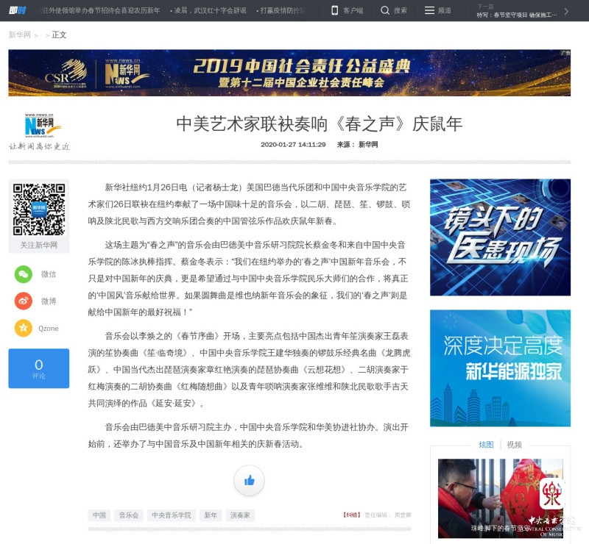
Task: Share to Qzone using star icon
Action: point(24,328)
